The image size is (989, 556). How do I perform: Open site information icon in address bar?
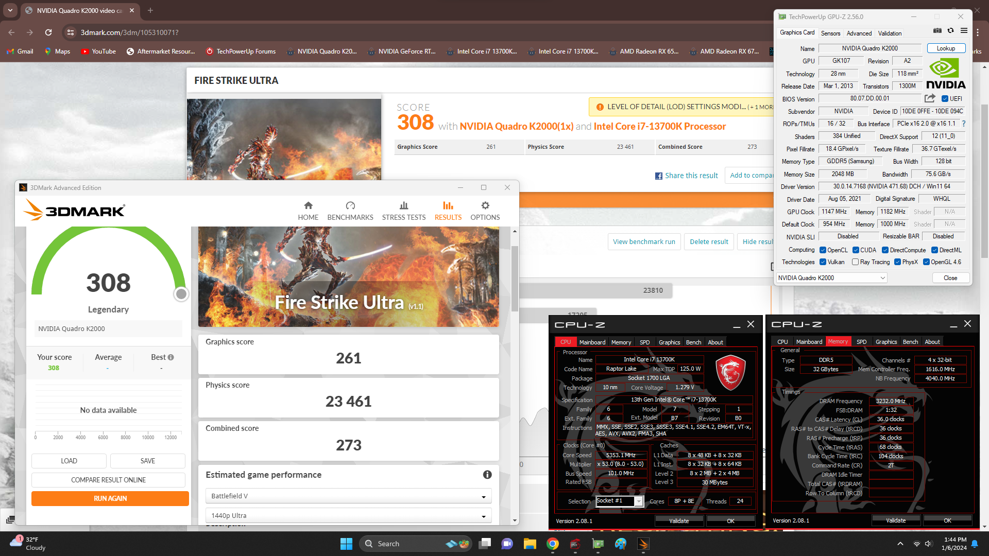[70, 32]
